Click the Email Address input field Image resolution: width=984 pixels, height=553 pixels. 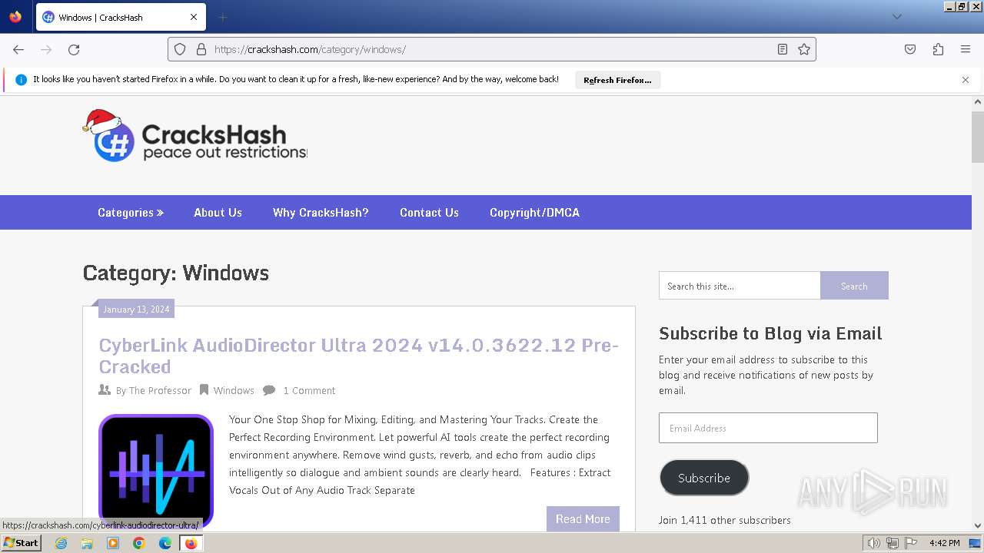pos(768,428)
